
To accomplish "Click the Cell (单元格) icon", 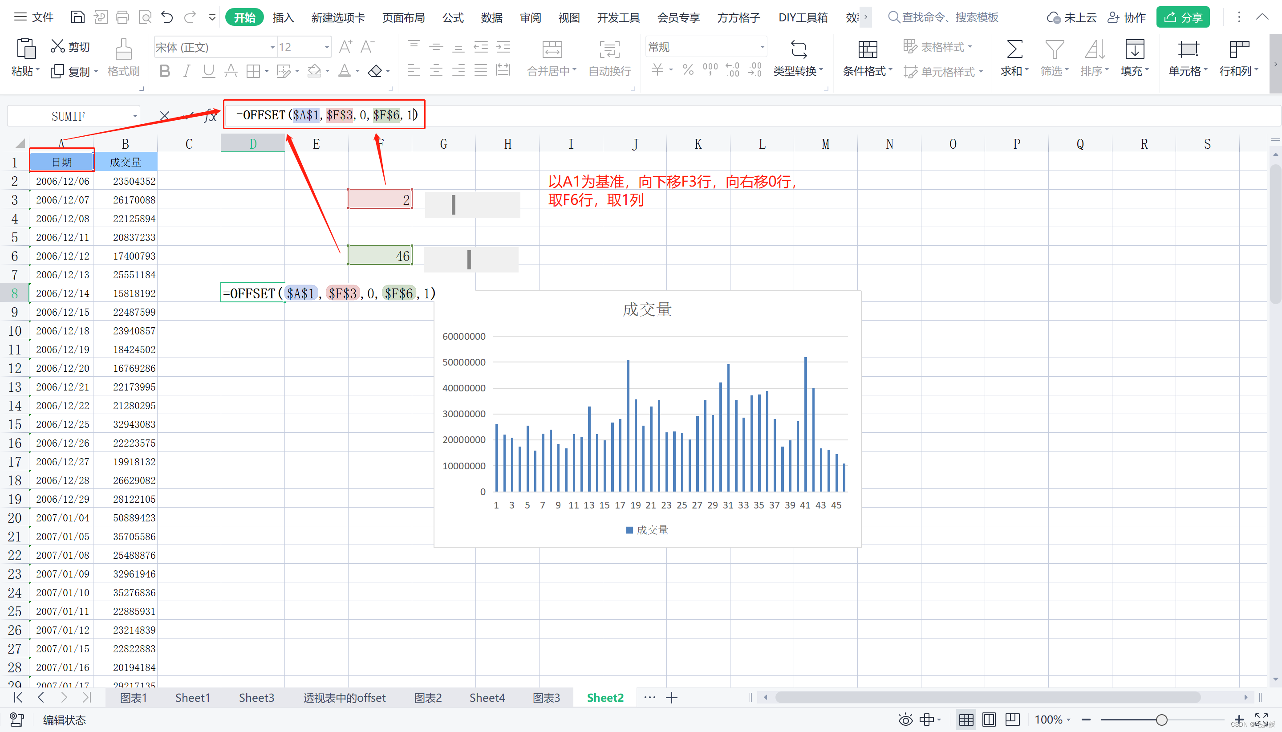I will 1188,49.
